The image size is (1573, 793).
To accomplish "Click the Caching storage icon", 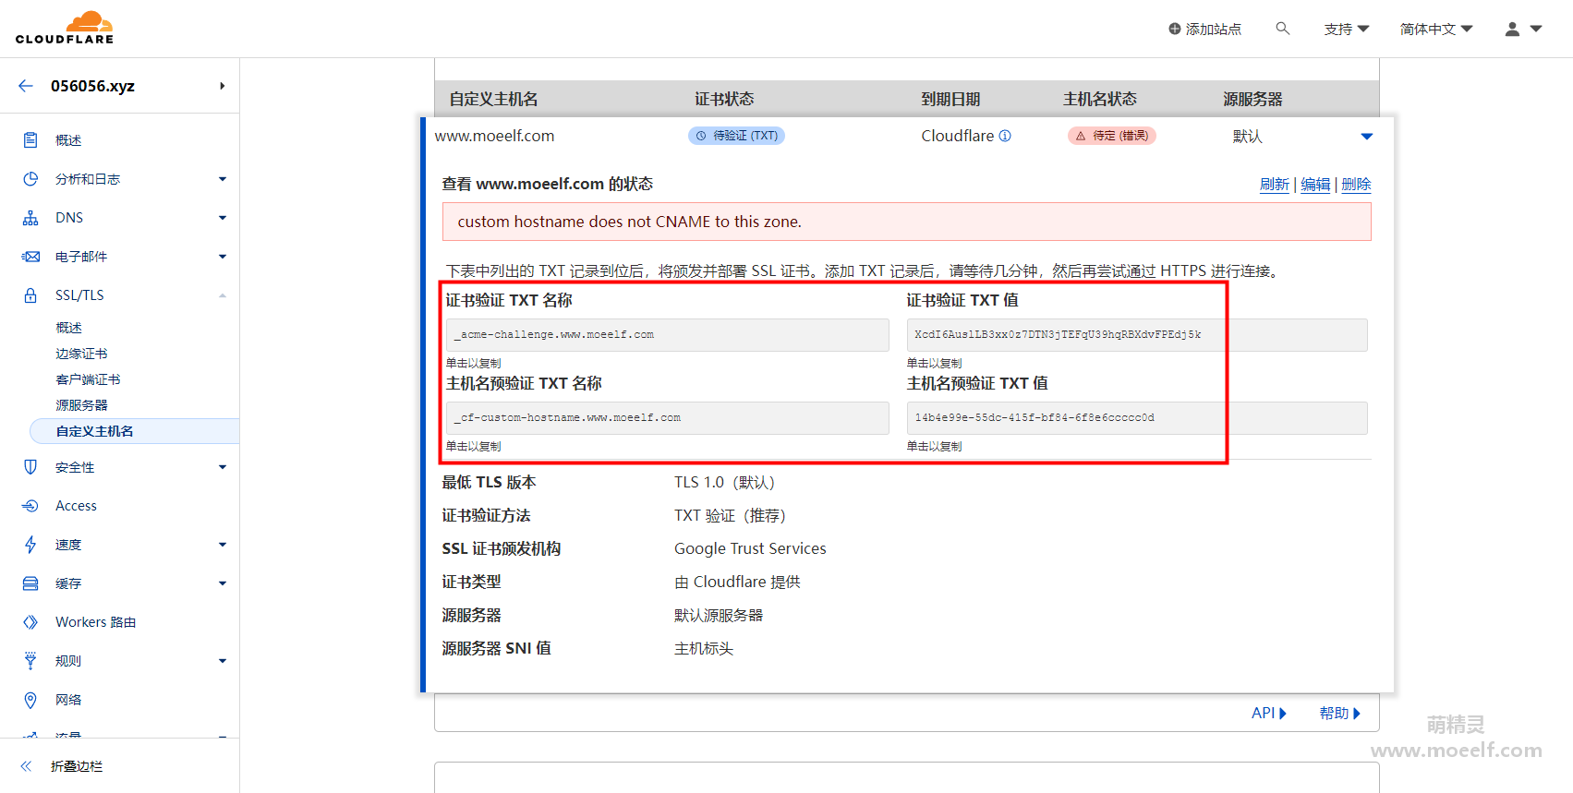I will (x=30, y=583).
